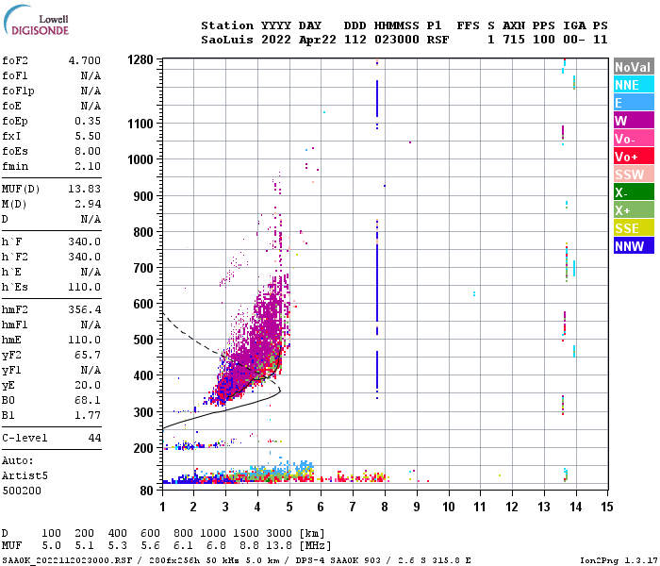This screenshot has width=660, height=566.
Task: Click the MUF(D) value 13.83
Action: click(85, 189)
